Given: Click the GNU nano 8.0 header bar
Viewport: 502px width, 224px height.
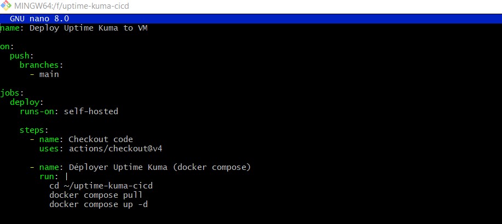Looking at the screenshot, I should [x=39, y=19].
